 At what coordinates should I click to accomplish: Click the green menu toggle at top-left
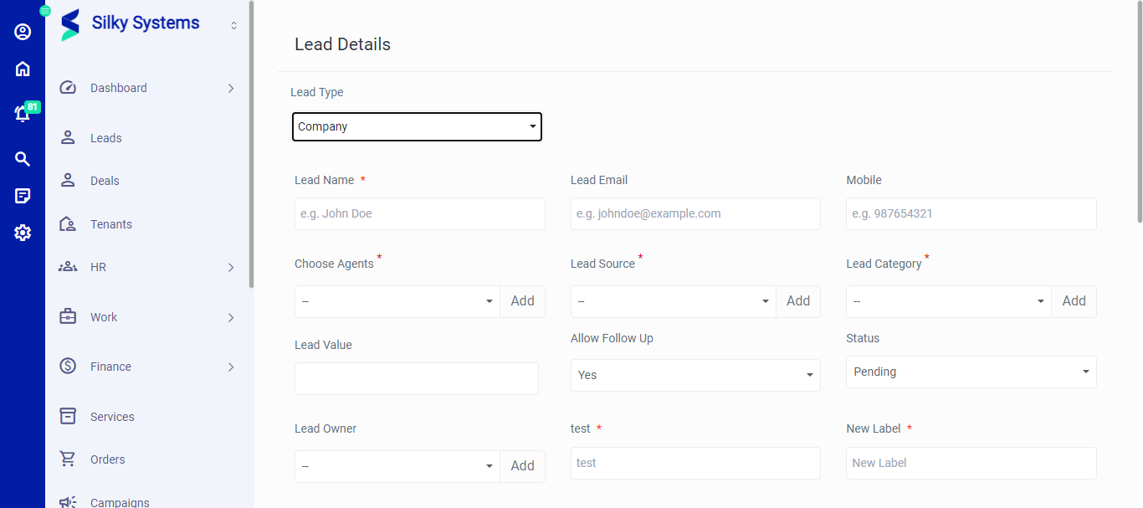(x=45, y=11)
